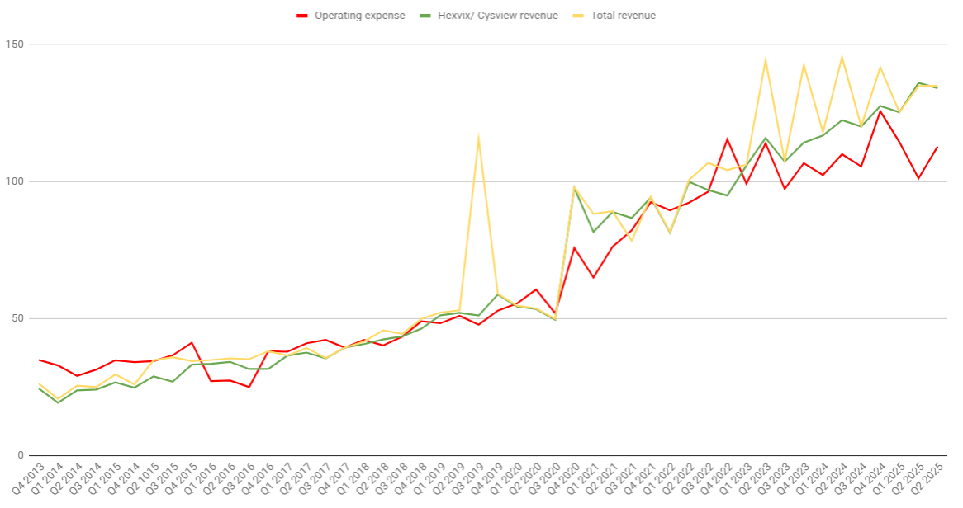Click the Total revenue peak at Q2 2023
This screenshot has width=963, height=508.
766,59
